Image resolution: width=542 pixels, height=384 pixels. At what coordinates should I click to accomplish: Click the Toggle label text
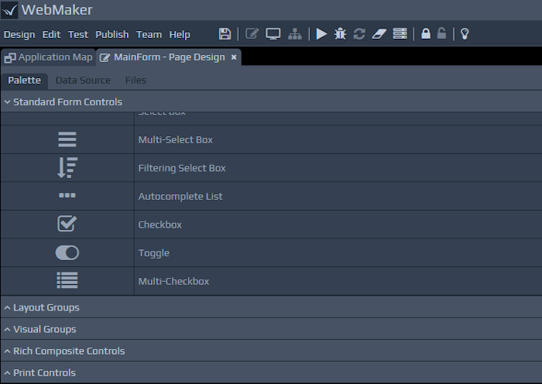coord(154,253)
